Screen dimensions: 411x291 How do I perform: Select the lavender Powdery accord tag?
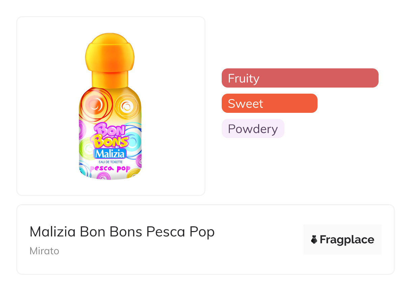(253, 129)
